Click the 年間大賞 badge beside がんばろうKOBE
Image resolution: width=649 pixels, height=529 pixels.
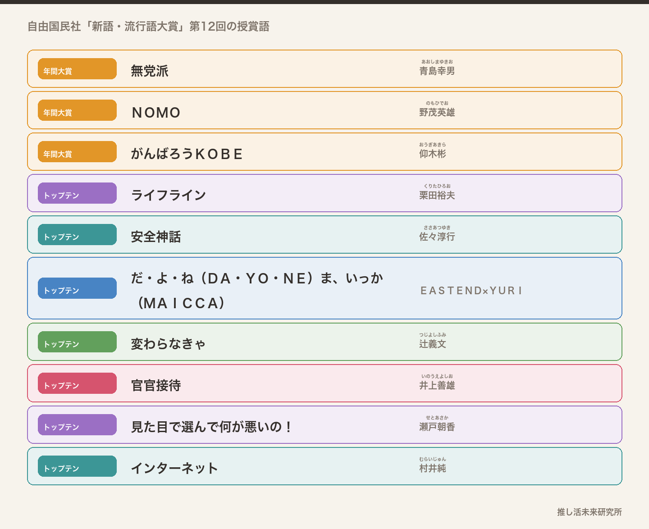pyautogui.click(x=77, y=152)
